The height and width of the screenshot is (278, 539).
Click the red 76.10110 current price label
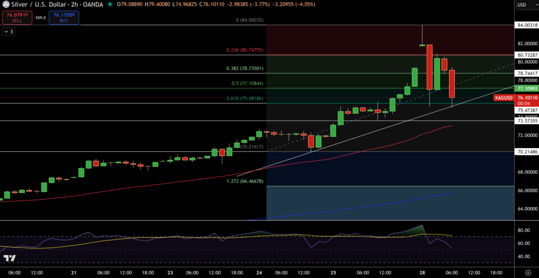coord(526,98)
